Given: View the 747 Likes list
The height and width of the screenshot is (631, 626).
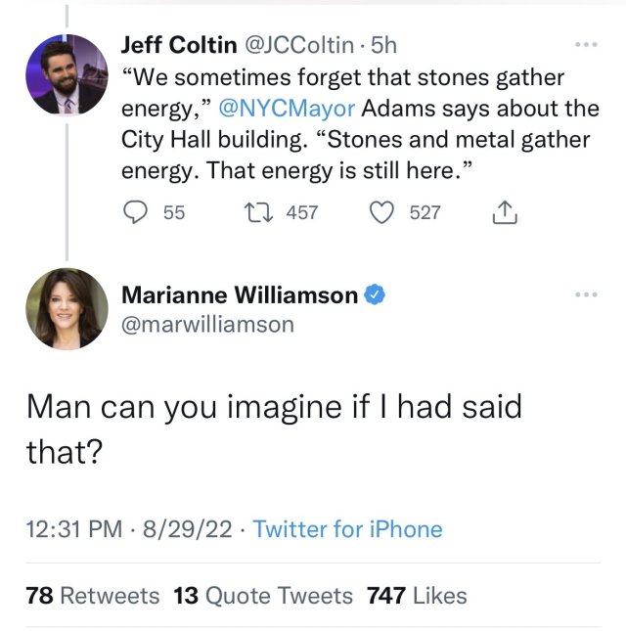Looking at the screenshot, I should (417, 595).
